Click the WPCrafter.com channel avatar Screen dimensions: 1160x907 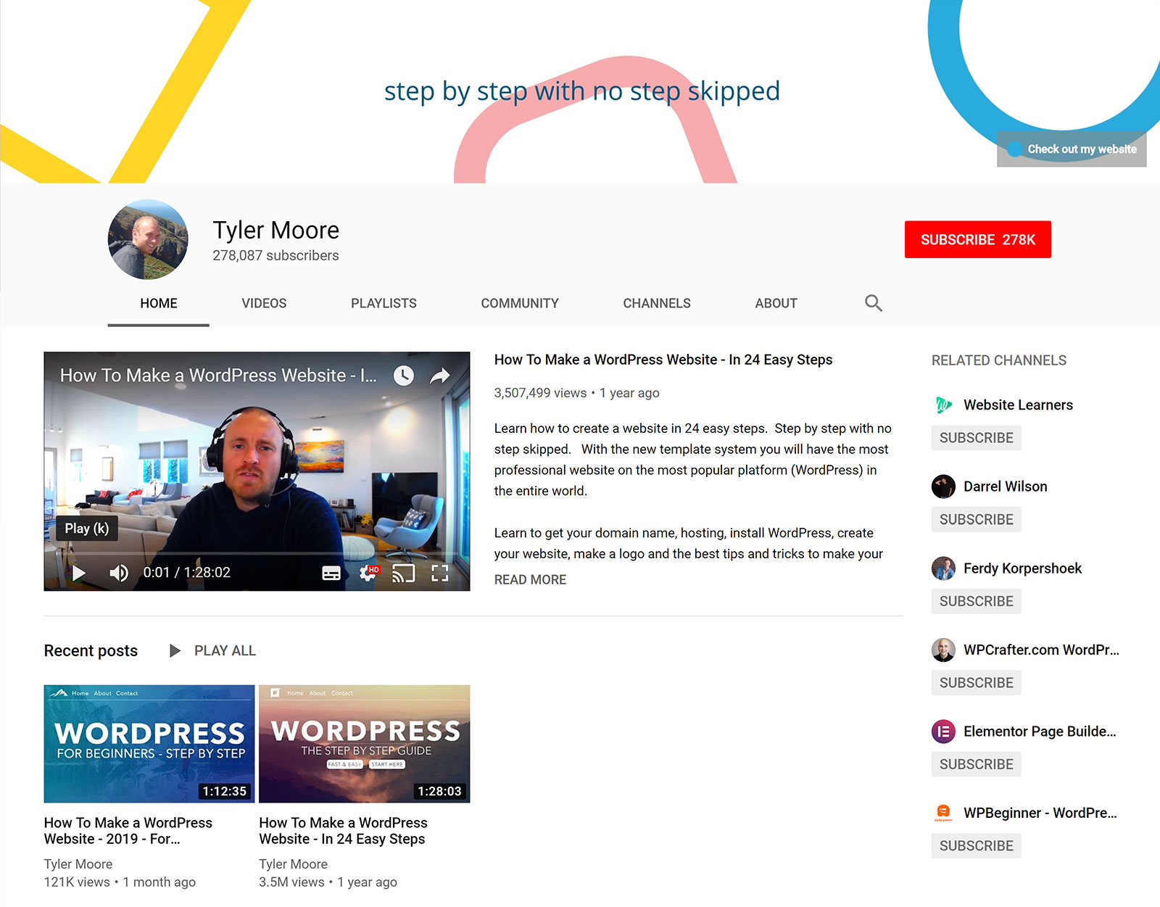pyautogui.click(x=943, y=650)
